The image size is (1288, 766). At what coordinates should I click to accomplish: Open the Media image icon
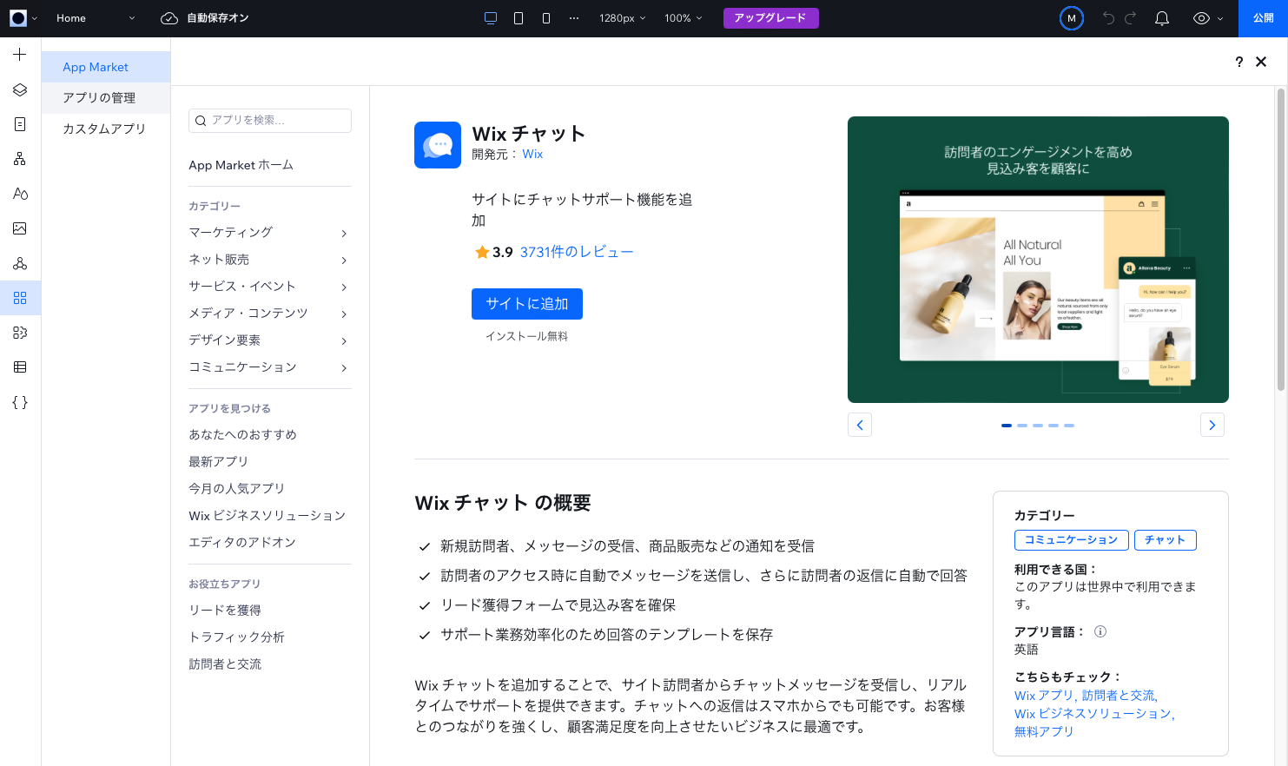[x=20, y=228]
